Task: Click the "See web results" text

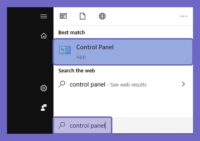Action: (128, 85)
